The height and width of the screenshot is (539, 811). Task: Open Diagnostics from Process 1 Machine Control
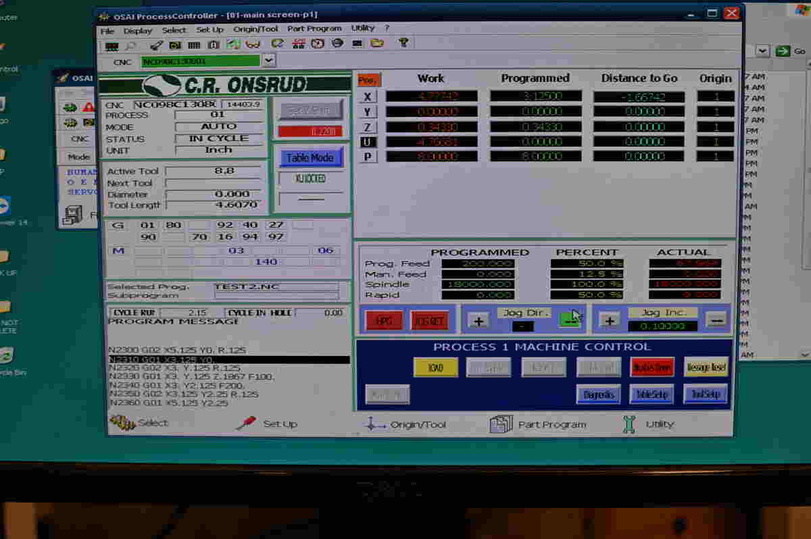597,394
